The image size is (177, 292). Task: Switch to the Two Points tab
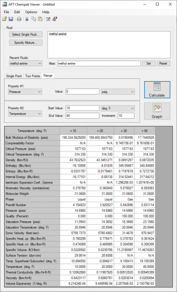32,76
